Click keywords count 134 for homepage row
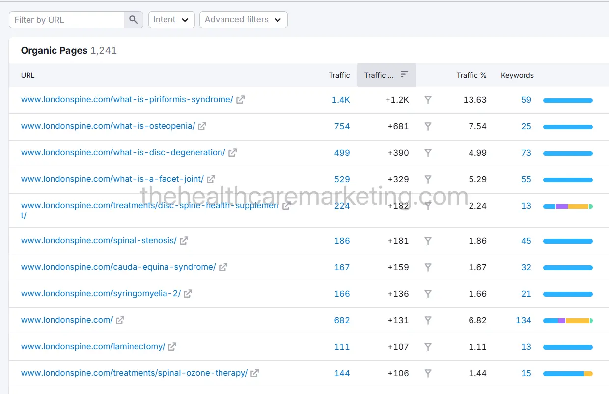Screen dimensions: 609x394 (x=524, y=320)
